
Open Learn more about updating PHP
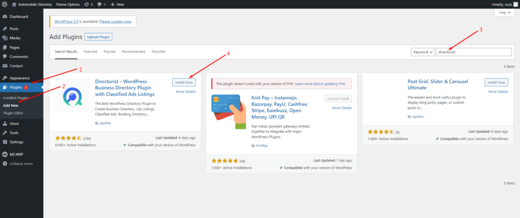coord(320,84)
